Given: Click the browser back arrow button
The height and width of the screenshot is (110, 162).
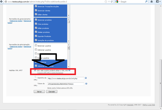Looking at the screenshot, I should click(x=1, y=1).
